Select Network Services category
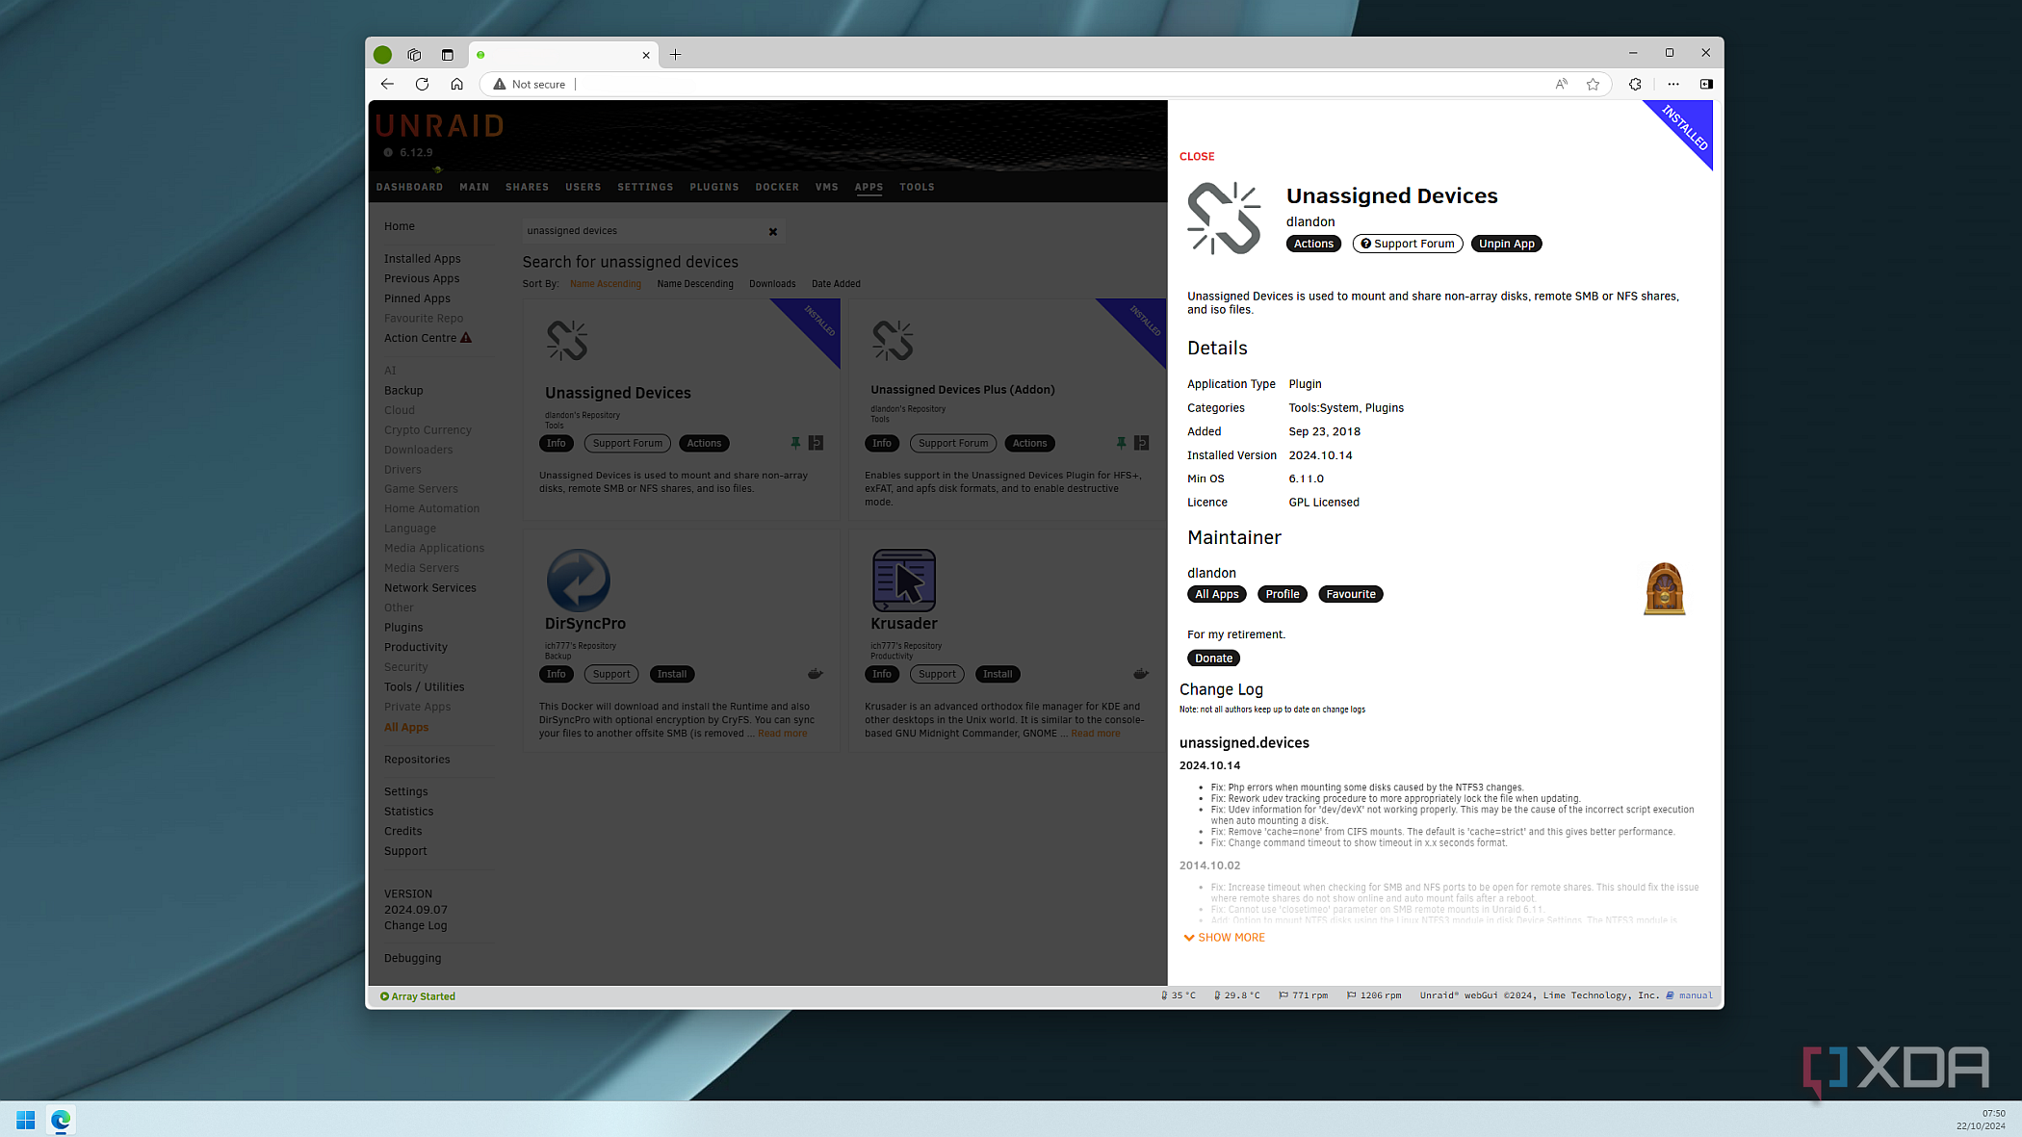 [x=429, y=588]
